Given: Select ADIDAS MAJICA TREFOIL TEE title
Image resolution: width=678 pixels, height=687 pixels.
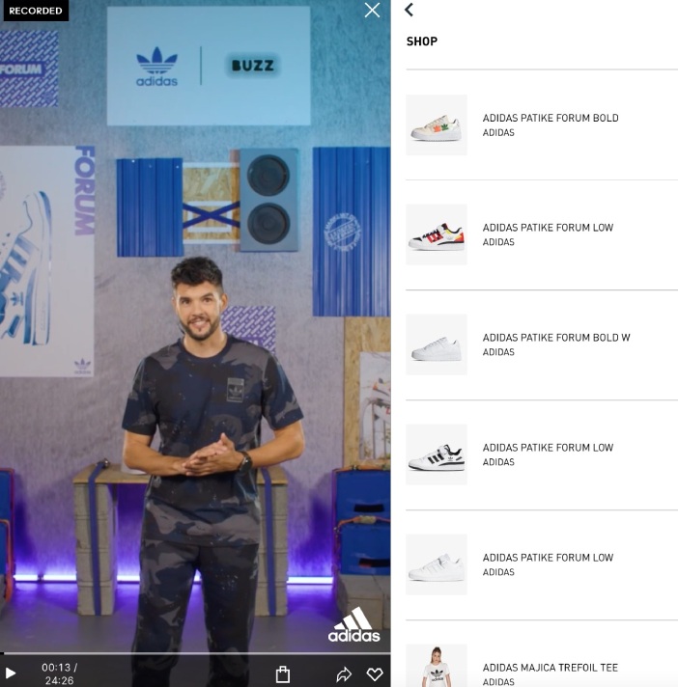Looking at the screenshot, I should tap(550, 668).
